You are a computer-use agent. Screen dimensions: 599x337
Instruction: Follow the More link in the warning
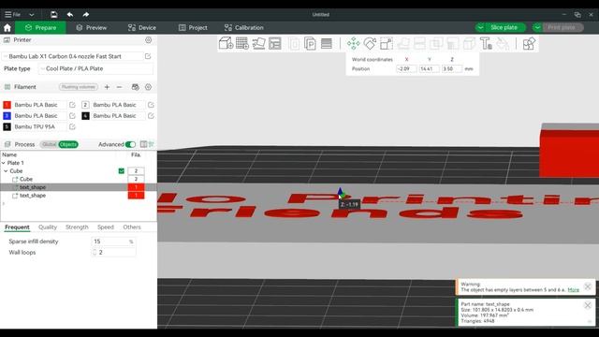(573, 290)
